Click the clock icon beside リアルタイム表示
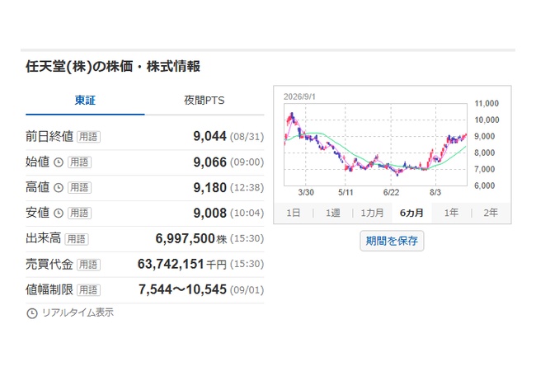This screenshot has height=371, width=536. [32, 313]
